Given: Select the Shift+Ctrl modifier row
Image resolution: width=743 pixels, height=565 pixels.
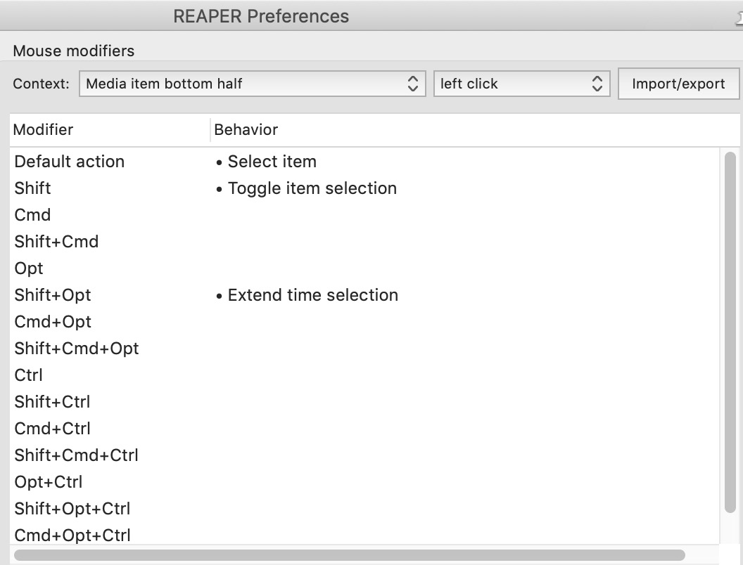Looking at the screenshot, I should (364, 402).
